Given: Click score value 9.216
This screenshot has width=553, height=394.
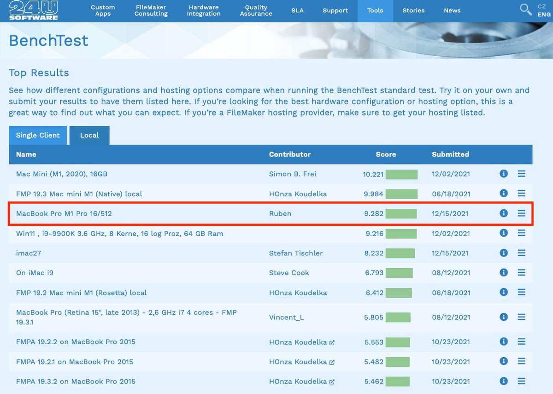Looking at the screenshot, I should tap(374, 234).
